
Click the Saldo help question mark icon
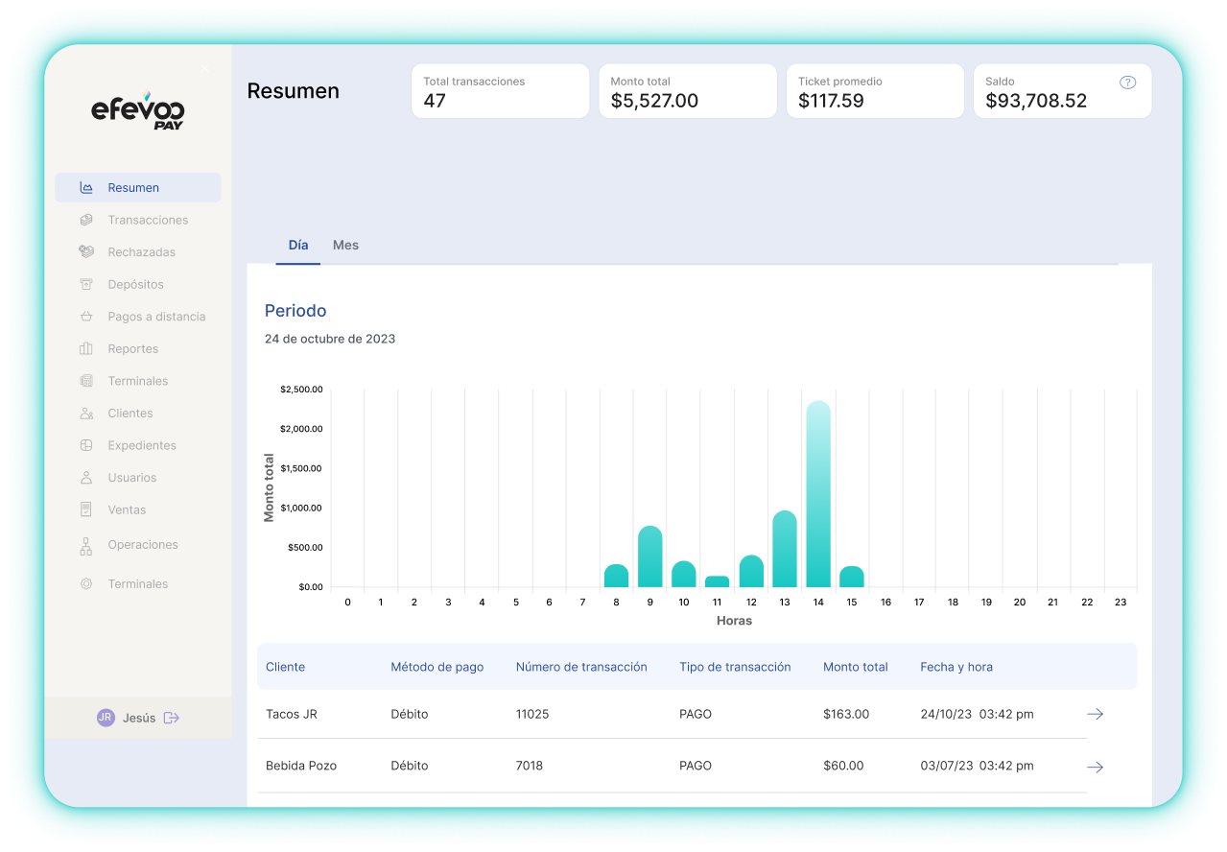(1128, 83)
